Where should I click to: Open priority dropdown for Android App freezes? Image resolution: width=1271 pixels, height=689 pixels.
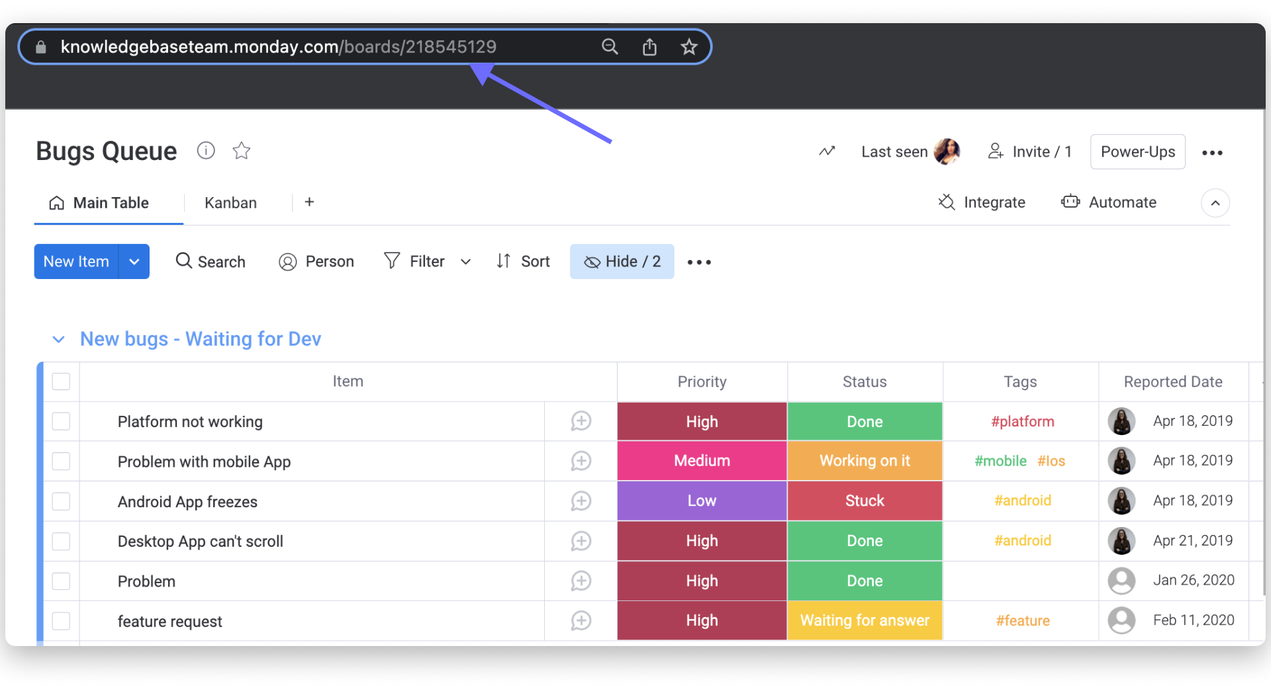702,501
